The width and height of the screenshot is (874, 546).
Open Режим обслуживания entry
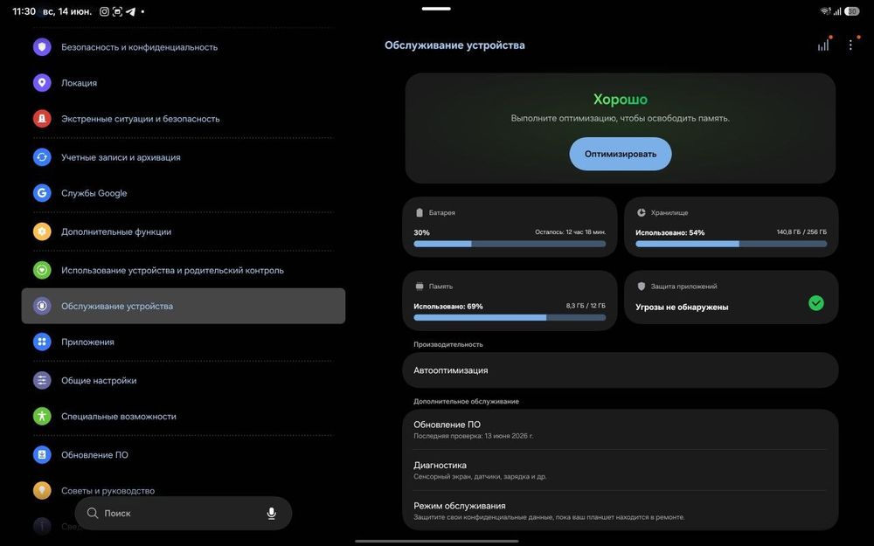[x=620, y=510]
